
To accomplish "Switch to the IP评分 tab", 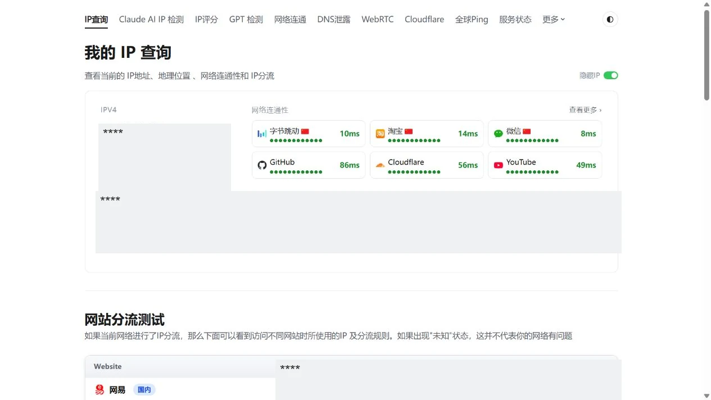I will [206, 19].
